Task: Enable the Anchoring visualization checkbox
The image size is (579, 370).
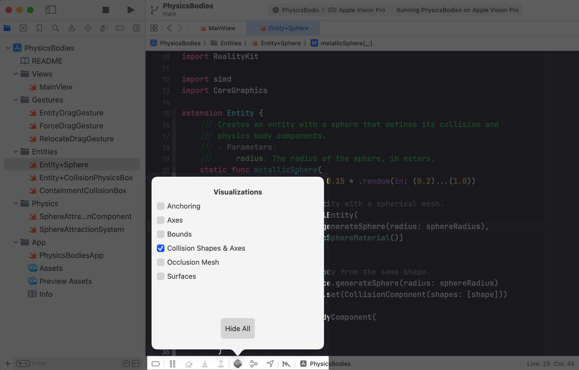Action: click(x=161, y=206)
